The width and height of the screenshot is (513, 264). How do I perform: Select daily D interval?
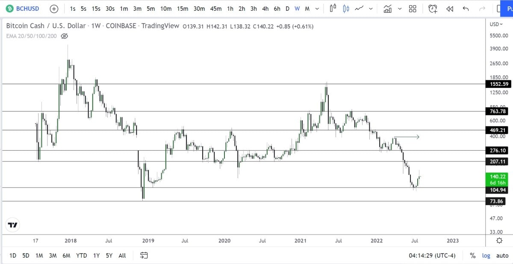tap(287, 9)
